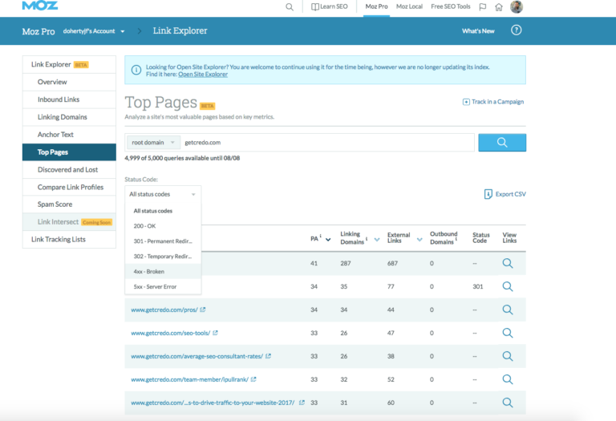Sort by PA column arrow
This screenshot has width=616, height=421.
(328, 239)
